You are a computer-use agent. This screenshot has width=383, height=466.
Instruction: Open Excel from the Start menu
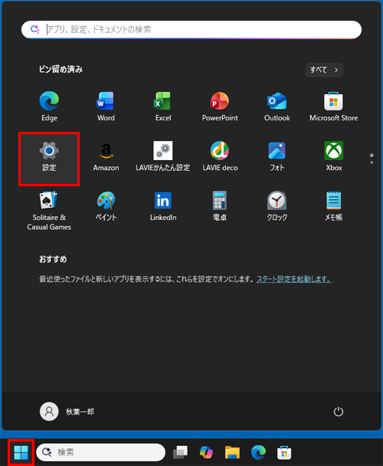tap(163, 107)
